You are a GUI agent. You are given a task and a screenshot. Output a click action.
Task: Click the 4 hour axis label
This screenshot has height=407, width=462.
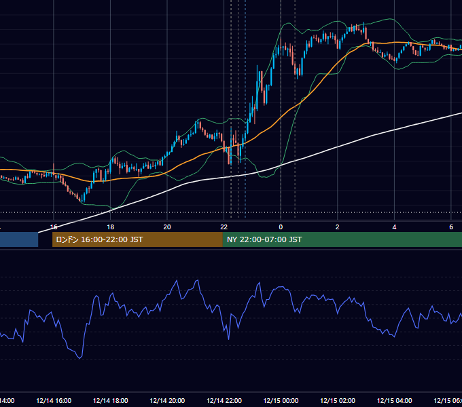point(394,227)
